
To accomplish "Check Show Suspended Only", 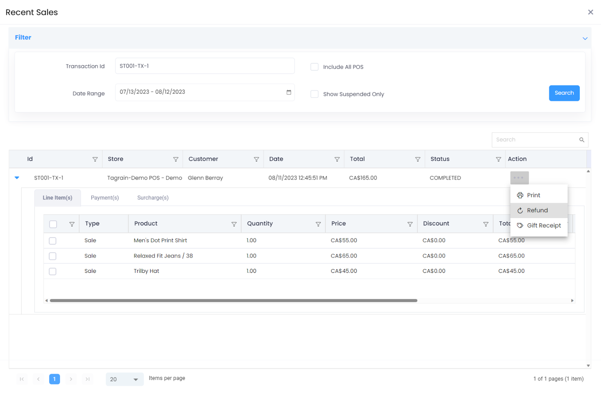I will coord(314,94).
